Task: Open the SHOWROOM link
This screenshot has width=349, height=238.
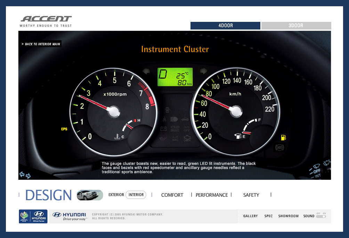Action: (x=289, y=216)
